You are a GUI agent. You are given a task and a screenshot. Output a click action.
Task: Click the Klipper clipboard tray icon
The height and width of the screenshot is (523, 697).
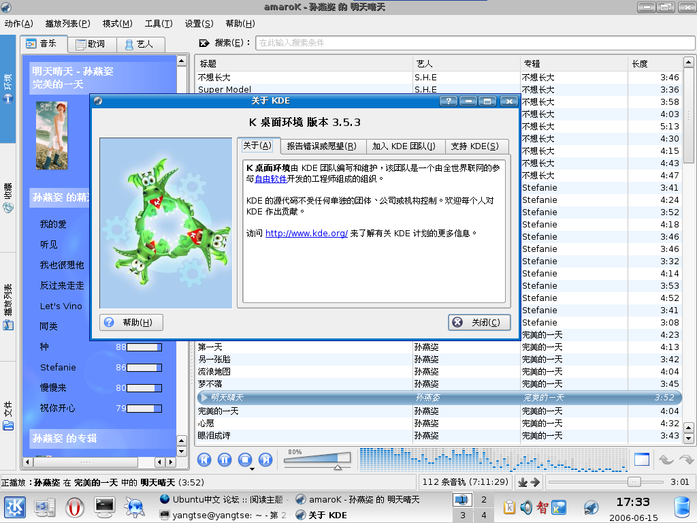pyautogui.click(x=509, y=507)
